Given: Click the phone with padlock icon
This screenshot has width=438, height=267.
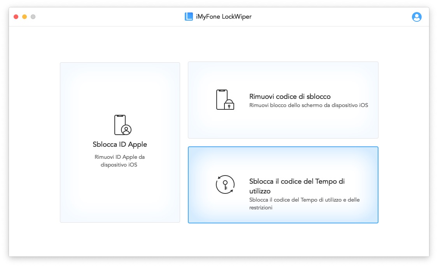Looking at the screenshot, I should click(x=225, y=100).
